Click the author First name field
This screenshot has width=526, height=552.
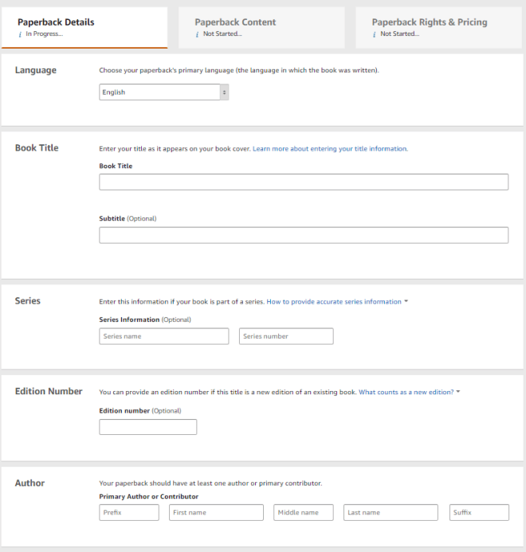(216, 512)
